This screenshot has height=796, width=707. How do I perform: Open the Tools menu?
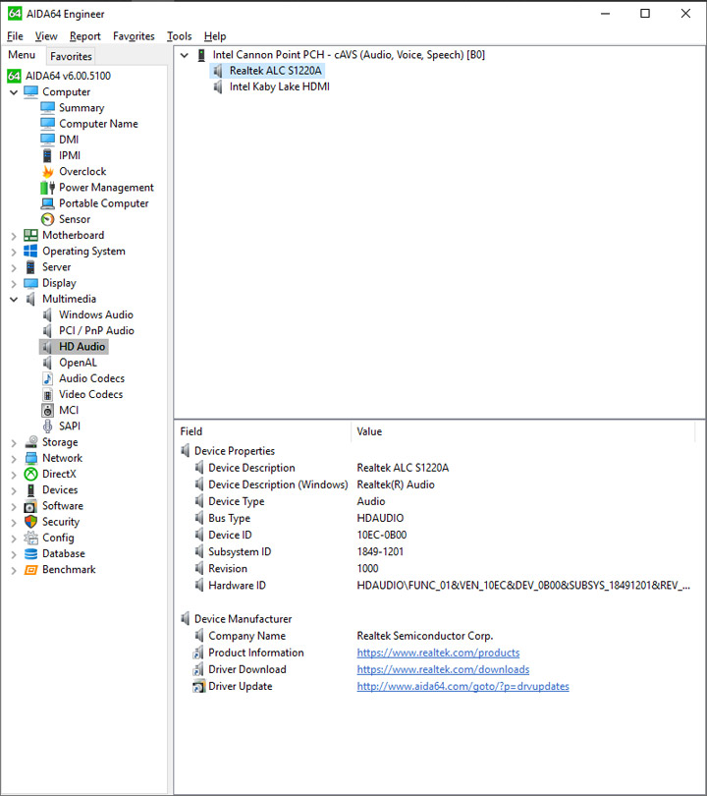pos(179,36)
